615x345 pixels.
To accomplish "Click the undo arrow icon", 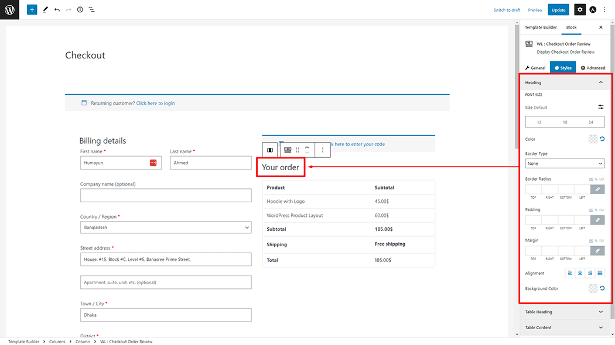I will (57, 10).
